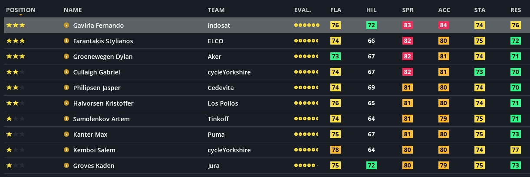Click info icon beside Groenewegen Dylan
This screenshot has height=177, width=530.
[x=66, y=57]
